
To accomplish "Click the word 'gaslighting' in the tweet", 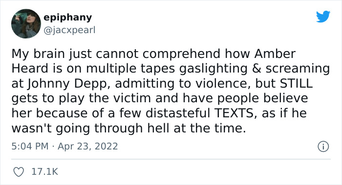I will point(214,69).
